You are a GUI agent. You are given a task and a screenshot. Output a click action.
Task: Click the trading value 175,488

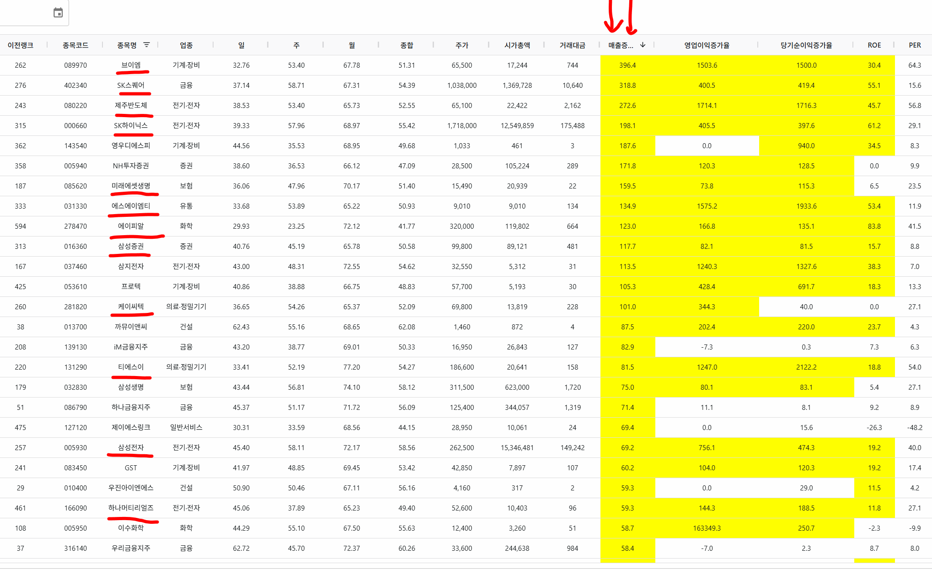(x=573, y=126)
